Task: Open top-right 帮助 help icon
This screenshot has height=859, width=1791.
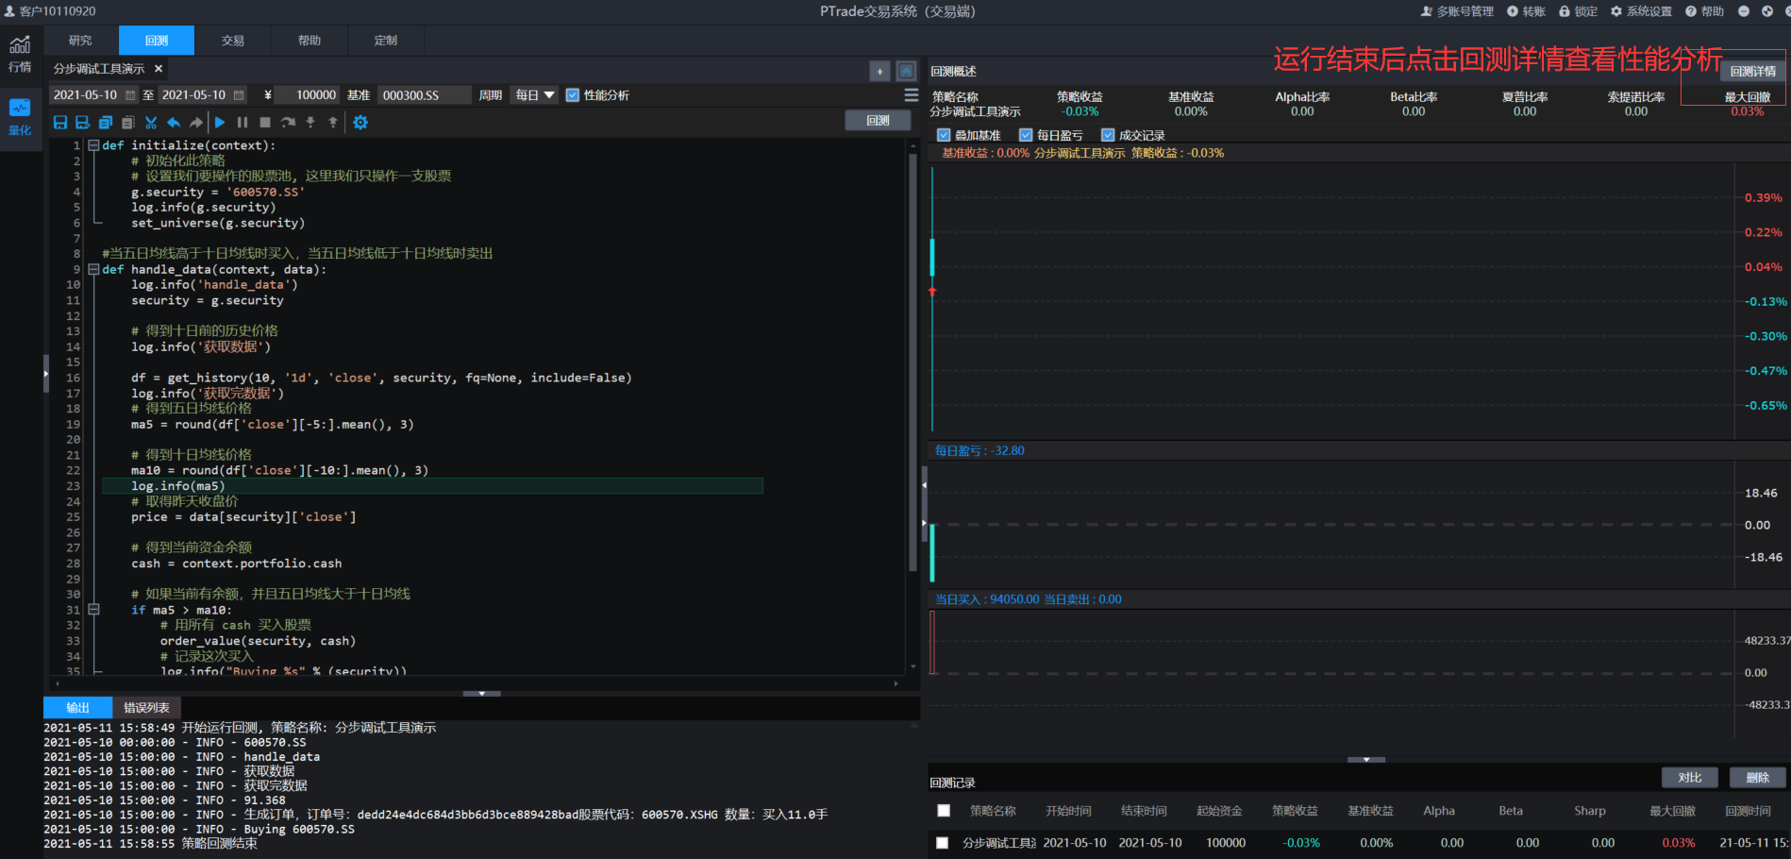Action: point(1704,11)
